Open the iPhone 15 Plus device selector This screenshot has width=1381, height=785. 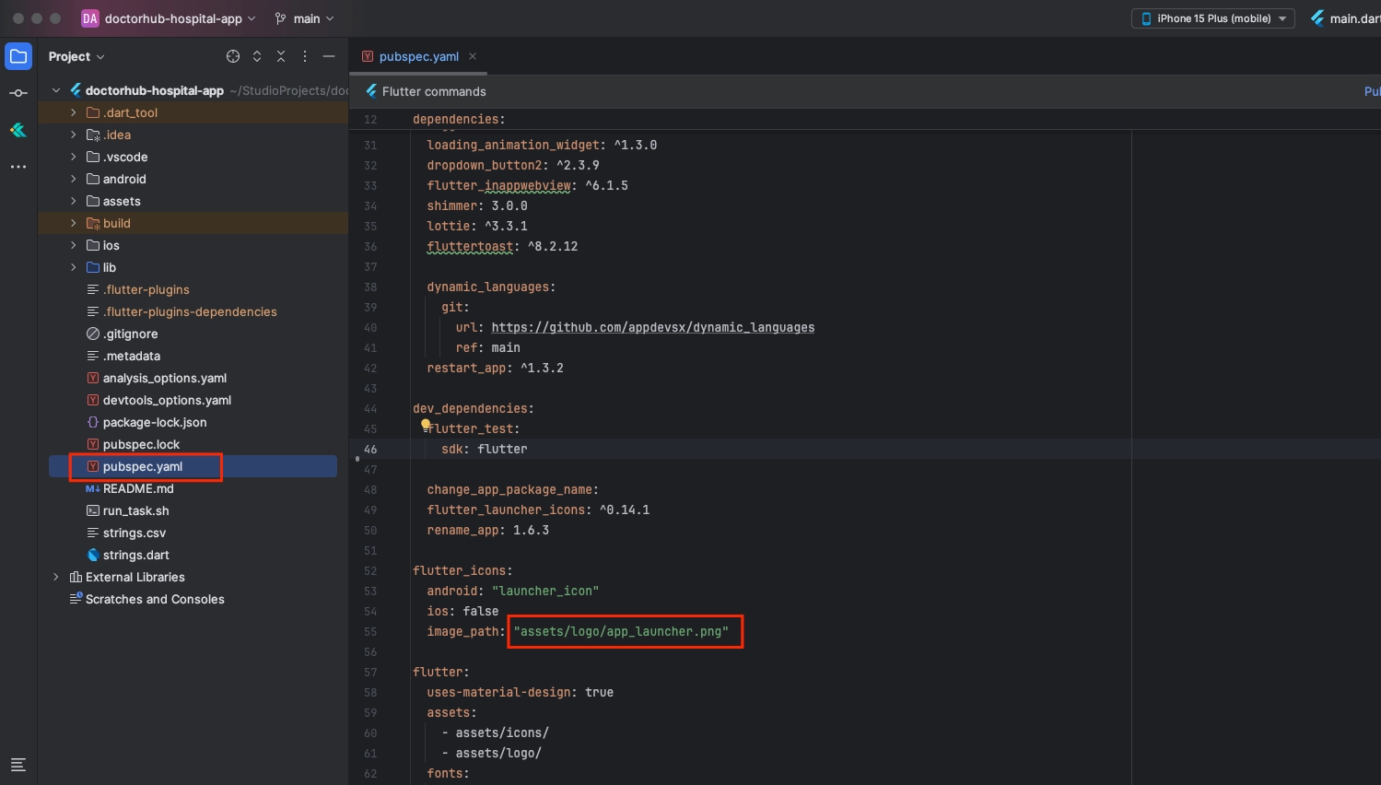point(1212,18)
